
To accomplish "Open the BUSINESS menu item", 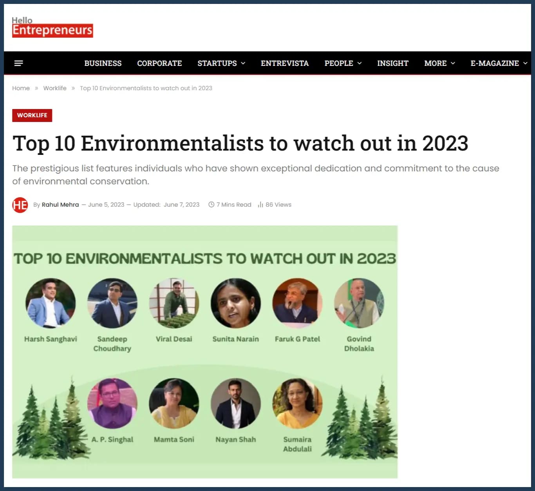I will (103, 63).
